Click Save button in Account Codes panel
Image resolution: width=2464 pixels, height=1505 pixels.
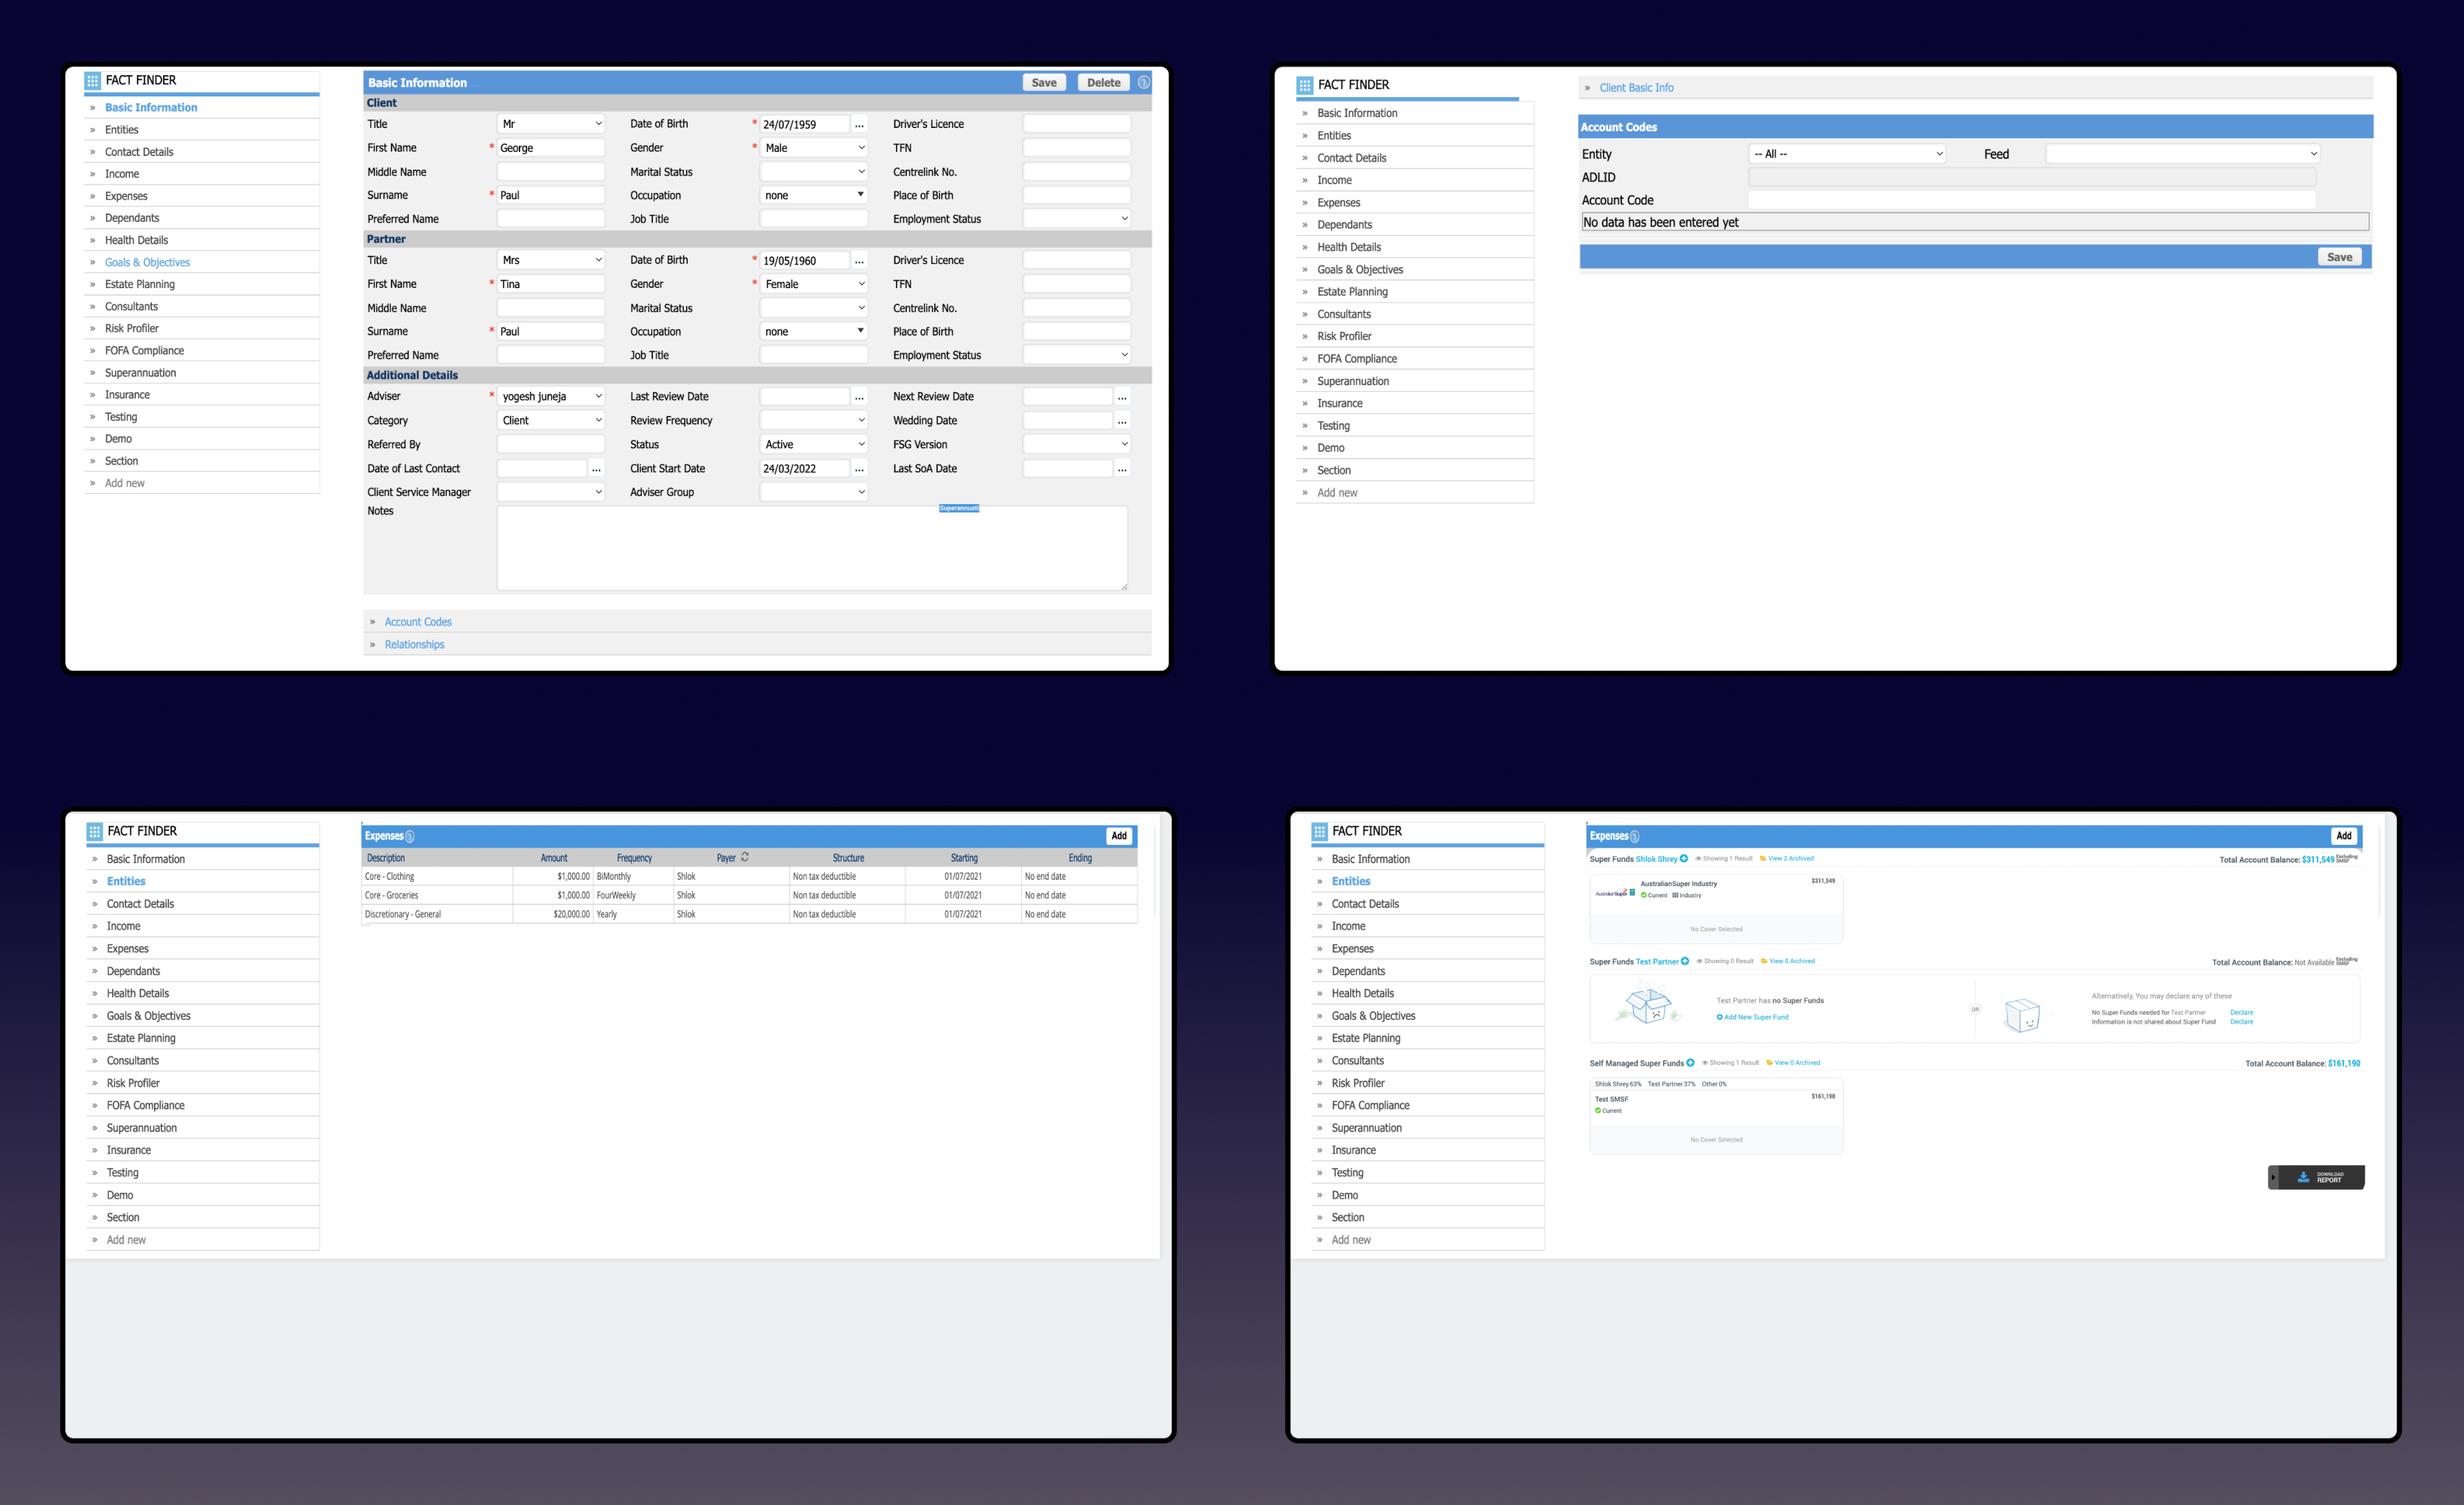click(x=2339, y=257)
